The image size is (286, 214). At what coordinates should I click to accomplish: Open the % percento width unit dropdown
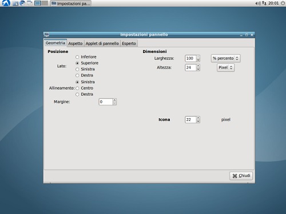pyautogui.click(x=225, y=58)
